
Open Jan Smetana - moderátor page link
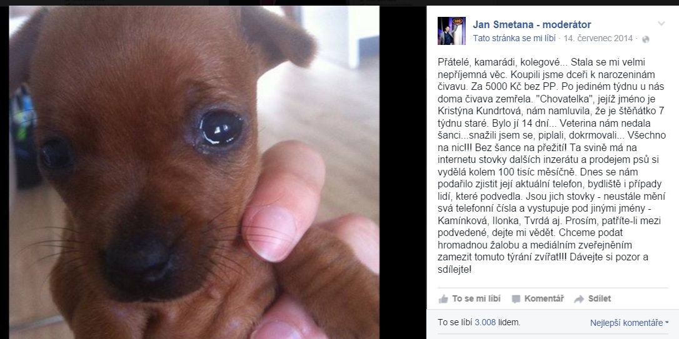(532, 24)
